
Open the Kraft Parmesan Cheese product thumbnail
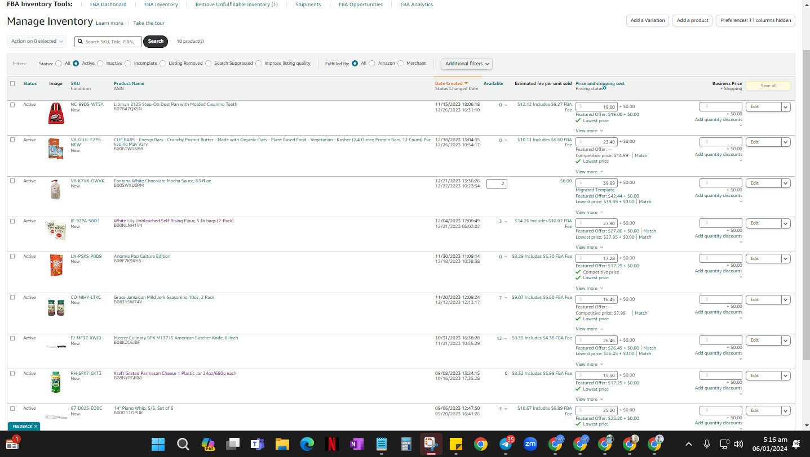[56, 382]
